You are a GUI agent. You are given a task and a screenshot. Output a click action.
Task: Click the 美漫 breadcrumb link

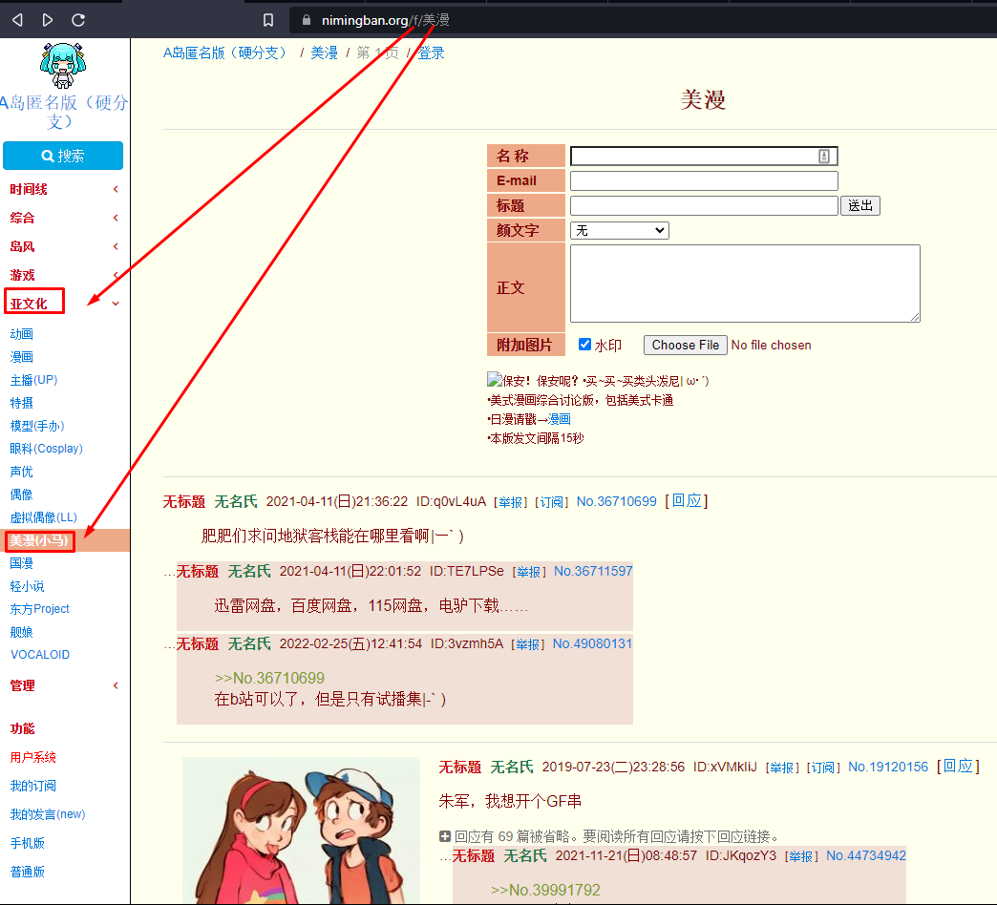[x=325, y=53]
